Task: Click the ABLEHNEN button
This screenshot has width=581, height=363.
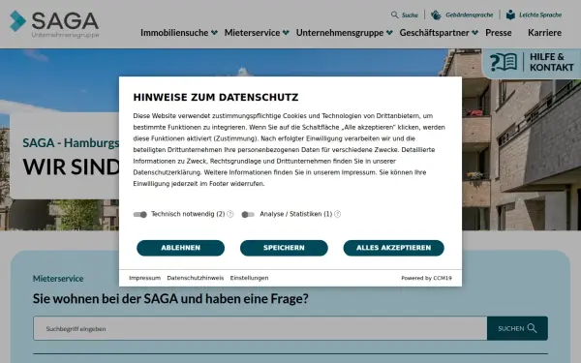Action: [180, 248]
